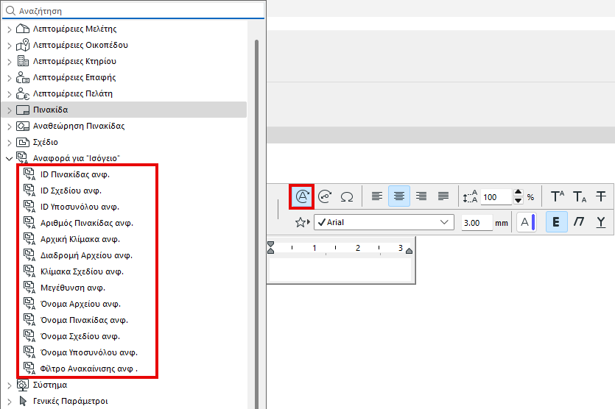Select Φίλτρο Ανακαίνισης ανφ. entry
The width and height of the screenshot is (615, 409).
[x=89, y=369]
